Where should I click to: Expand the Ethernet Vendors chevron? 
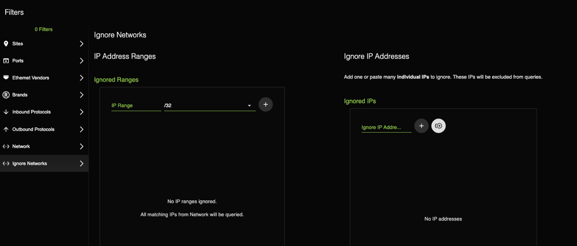coord(82,78)
